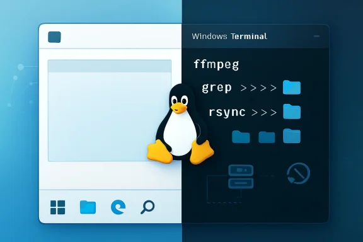This screenshot has width=363, height=242.
Task: Click the ffmpeg command text
Action: [x=216, y=64]
